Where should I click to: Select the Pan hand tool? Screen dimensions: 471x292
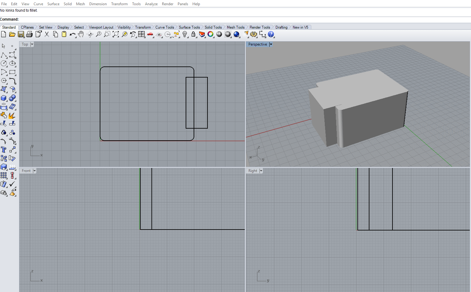(x=81, y=34)
